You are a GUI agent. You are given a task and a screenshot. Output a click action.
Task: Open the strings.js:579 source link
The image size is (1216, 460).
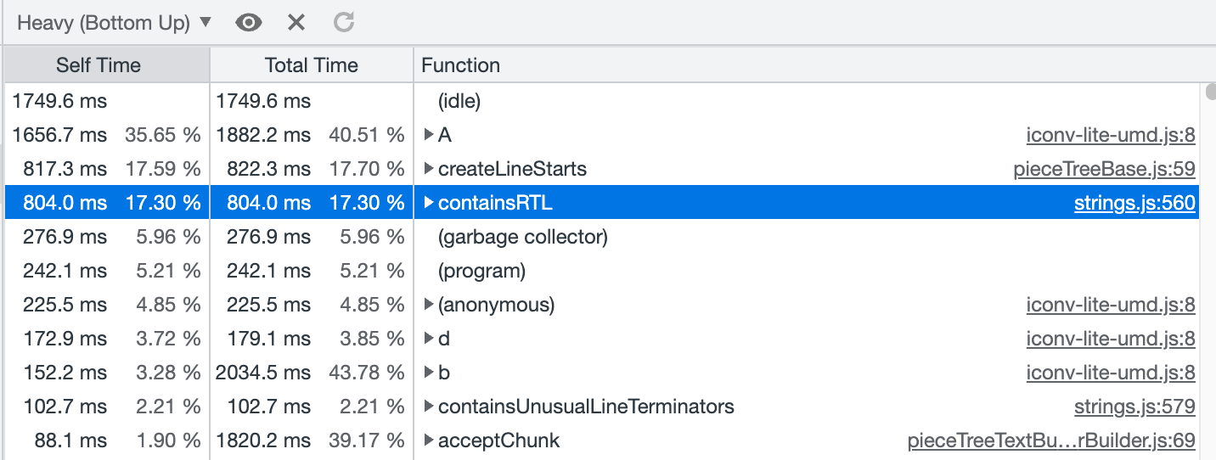pos(1134,407)
